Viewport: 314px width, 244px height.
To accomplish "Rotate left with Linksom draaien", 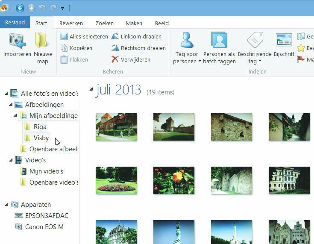I will (136, 36).
